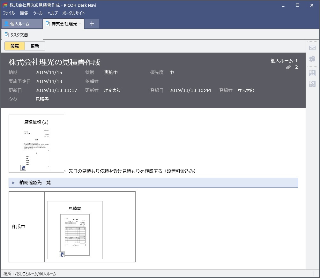
Task: Click the export to PDF icon
Action: pos(312,84)
